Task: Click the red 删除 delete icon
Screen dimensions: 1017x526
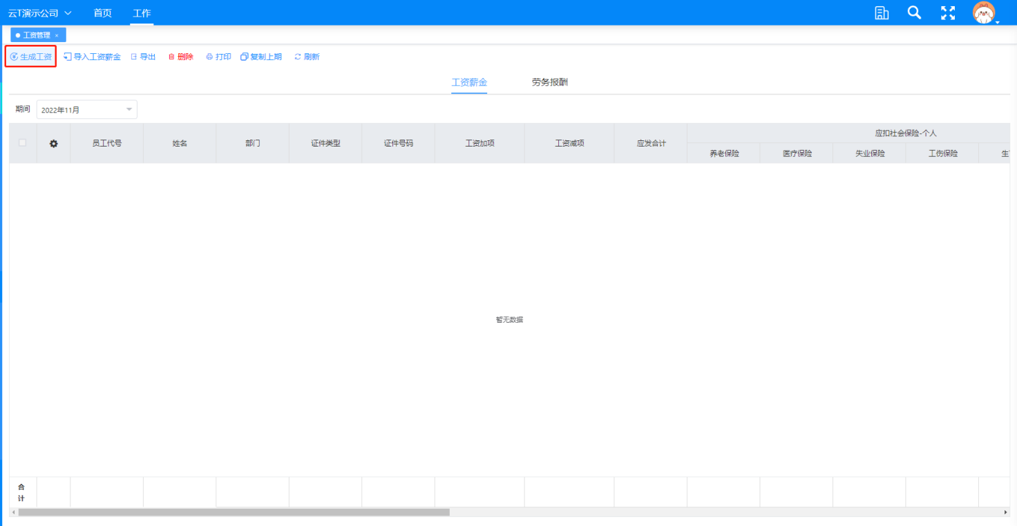Action: pyautogui.click(x=172, y=57)
